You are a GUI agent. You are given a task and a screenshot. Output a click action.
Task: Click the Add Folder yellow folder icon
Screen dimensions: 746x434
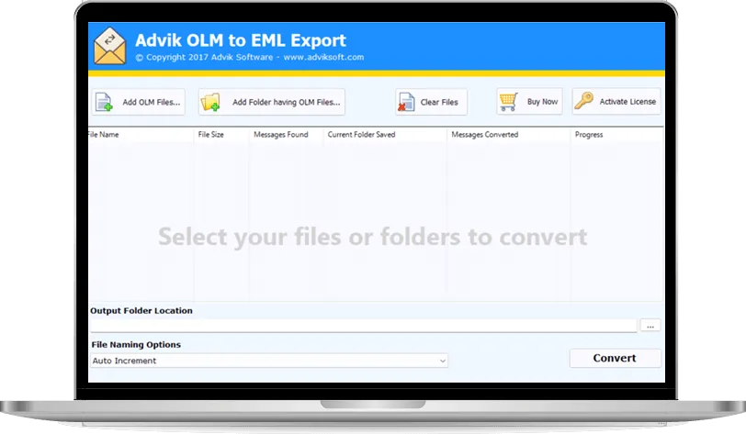(x=210, y=102)
